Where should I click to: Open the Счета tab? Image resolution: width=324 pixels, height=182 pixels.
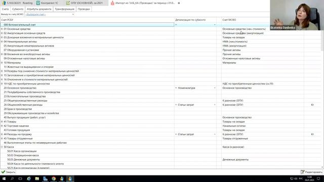pos(5,9)
